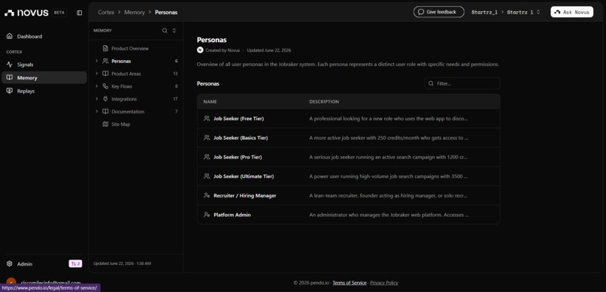Click the Cortex breadcrumb
The image size is (606, 292).
[x=106, y=12]
